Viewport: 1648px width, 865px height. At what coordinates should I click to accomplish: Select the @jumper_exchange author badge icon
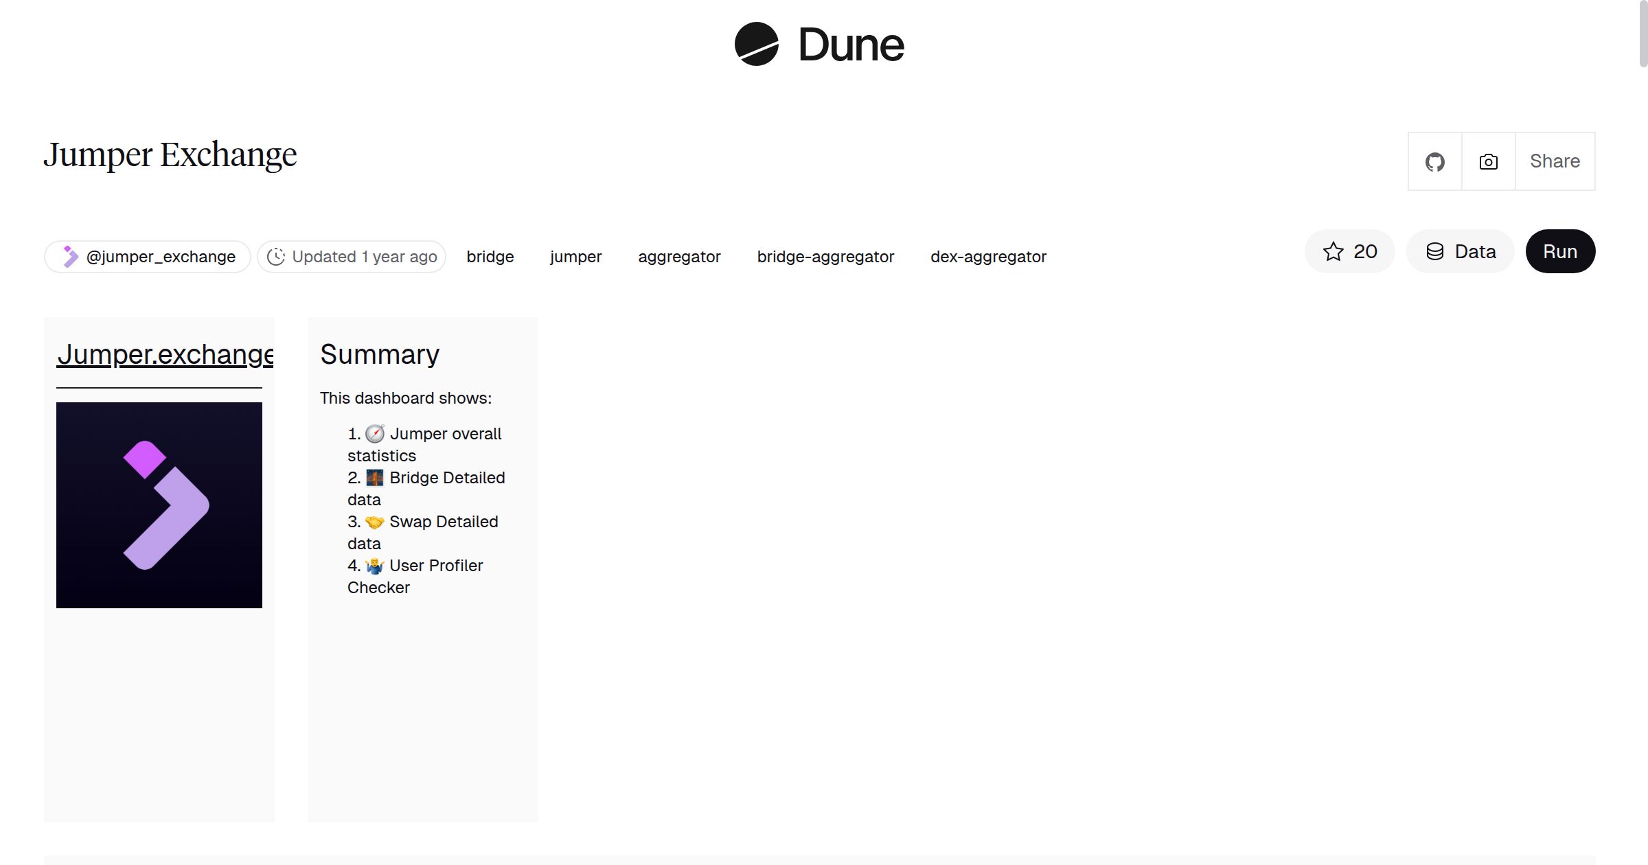(69, 256)
